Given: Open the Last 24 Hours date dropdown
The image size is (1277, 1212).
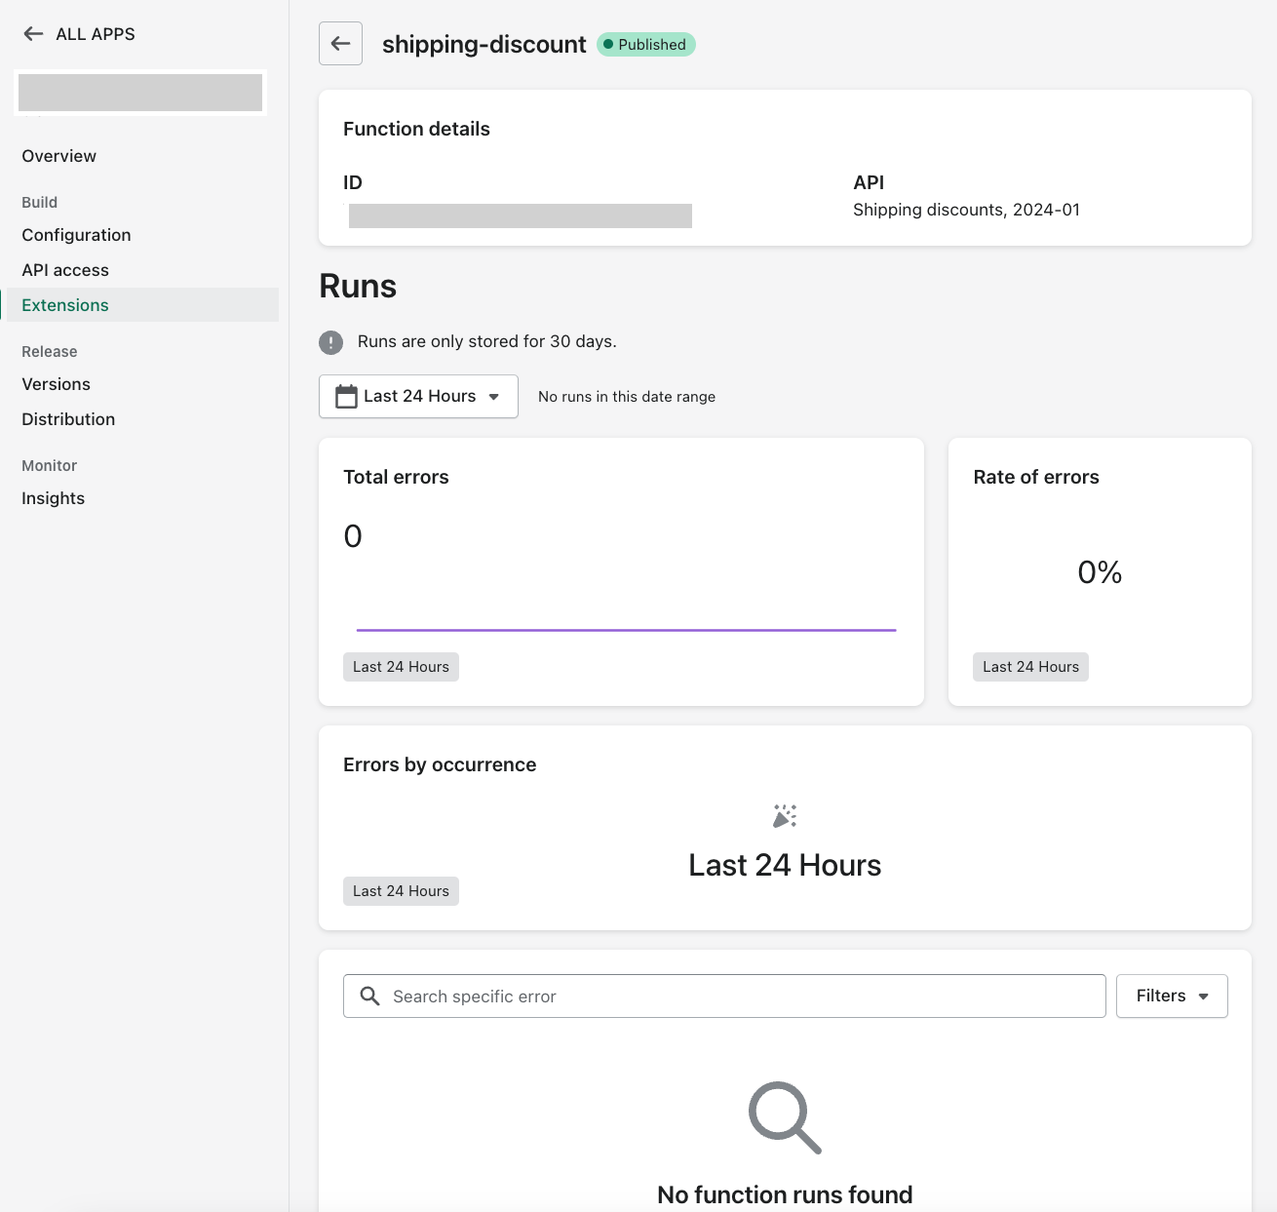Looking at the screenshot, I should pyautogui.click(x=418, y=397).
